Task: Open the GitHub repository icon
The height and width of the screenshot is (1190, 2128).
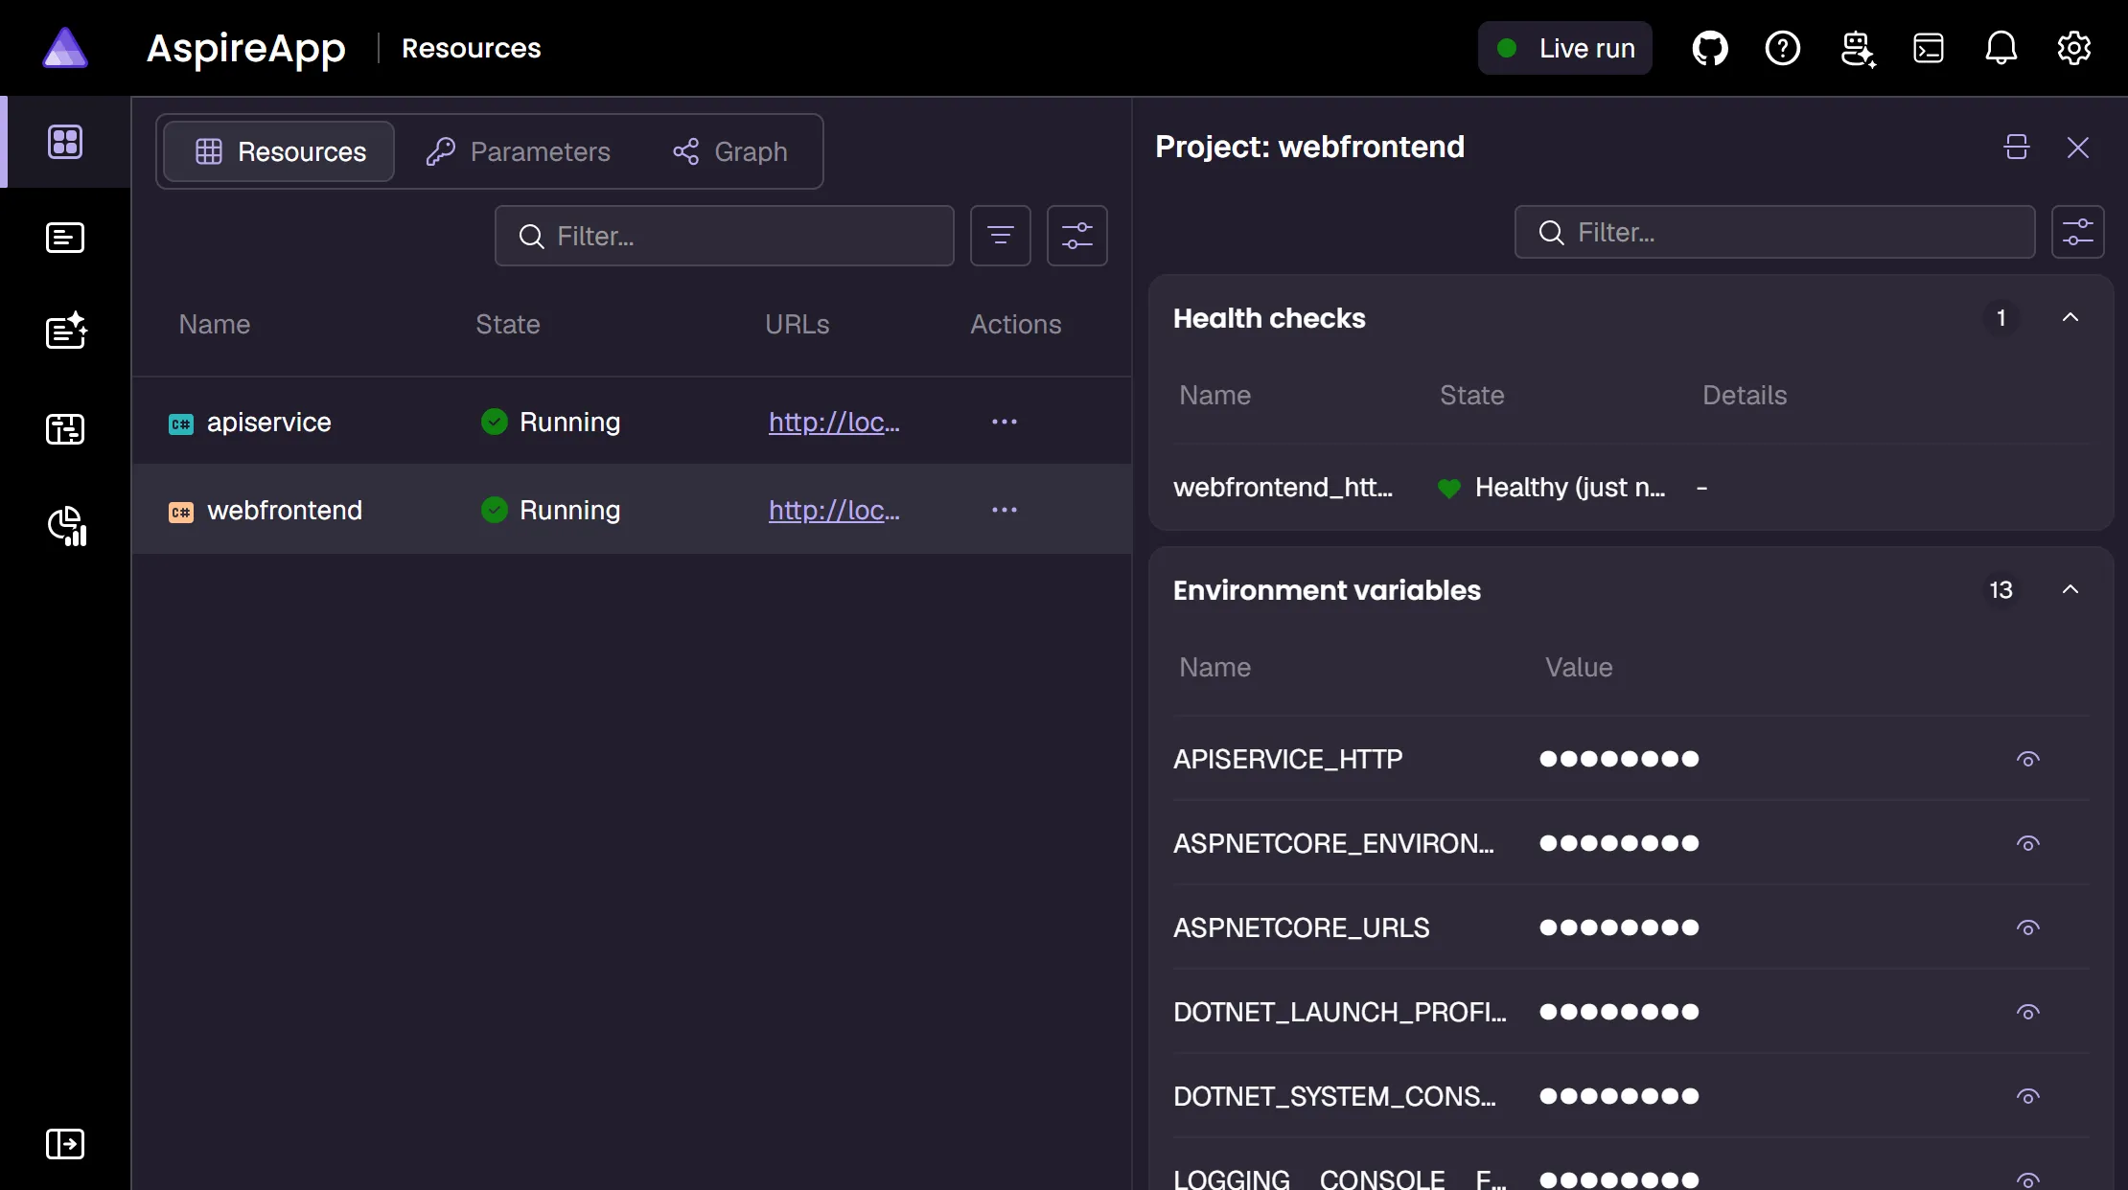Action: 1710,48
